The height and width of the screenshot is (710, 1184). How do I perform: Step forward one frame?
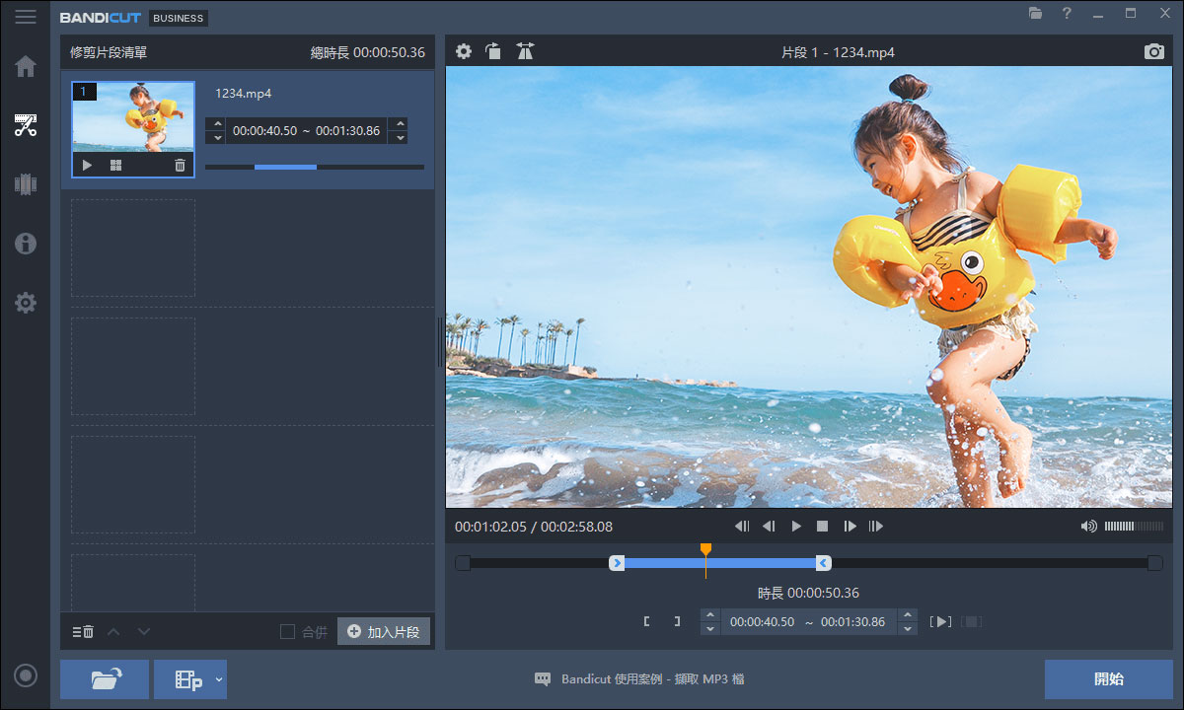[850, 527]
